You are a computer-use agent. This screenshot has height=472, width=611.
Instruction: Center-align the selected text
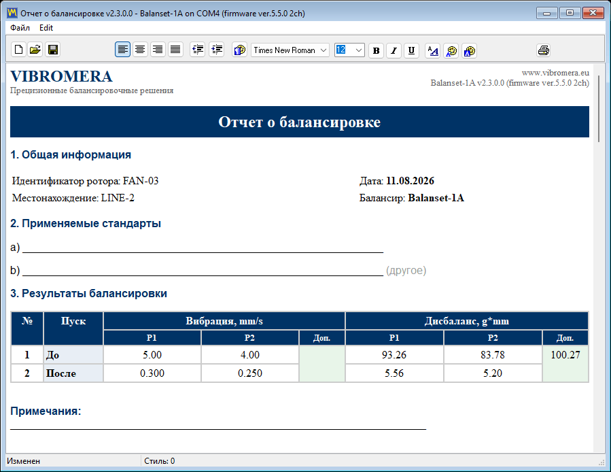pos(140,50)
